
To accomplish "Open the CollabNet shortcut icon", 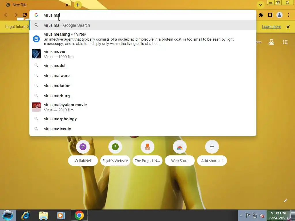I will pyautogui.click(x=83, y=146).
